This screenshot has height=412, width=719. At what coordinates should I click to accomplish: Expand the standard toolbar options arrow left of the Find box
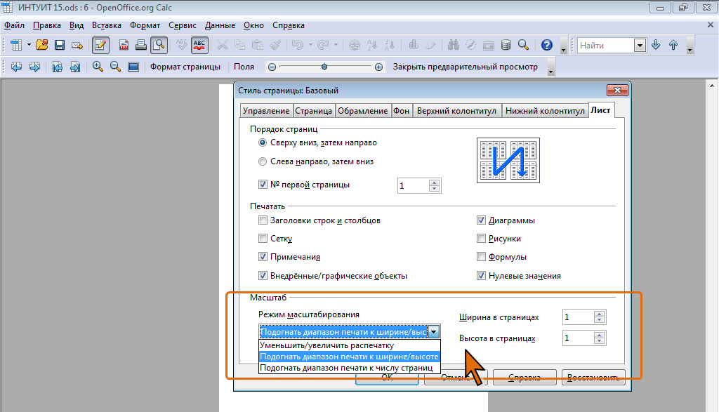564,46
